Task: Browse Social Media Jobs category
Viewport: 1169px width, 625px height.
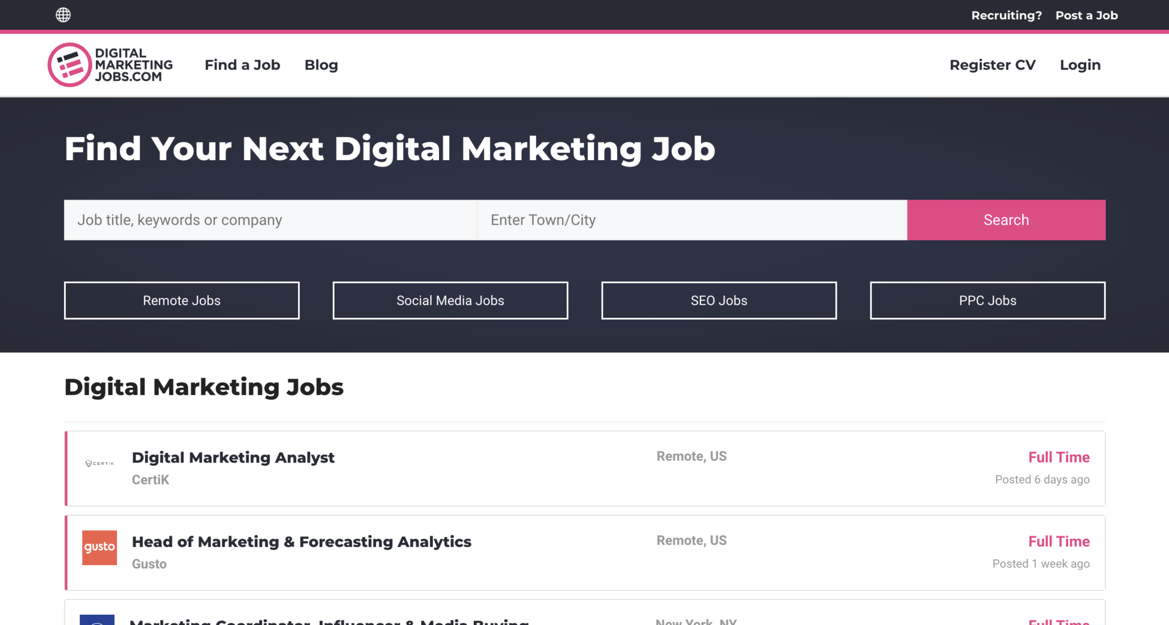Action: (450, 301)
